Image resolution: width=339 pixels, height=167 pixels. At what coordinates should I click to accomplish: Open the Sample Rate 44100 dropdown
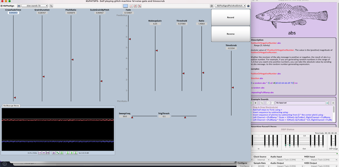262,166
